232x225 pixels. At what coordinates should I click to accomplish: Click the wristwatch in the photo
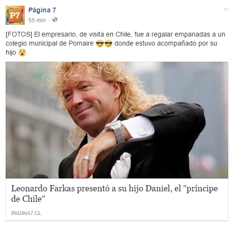(116, 131)
